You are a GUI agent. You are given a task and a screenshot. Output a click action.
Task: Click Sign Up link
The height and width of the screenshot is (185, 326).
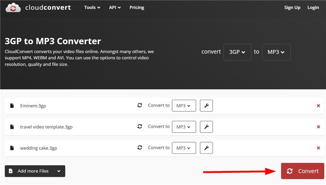[292, 8]
